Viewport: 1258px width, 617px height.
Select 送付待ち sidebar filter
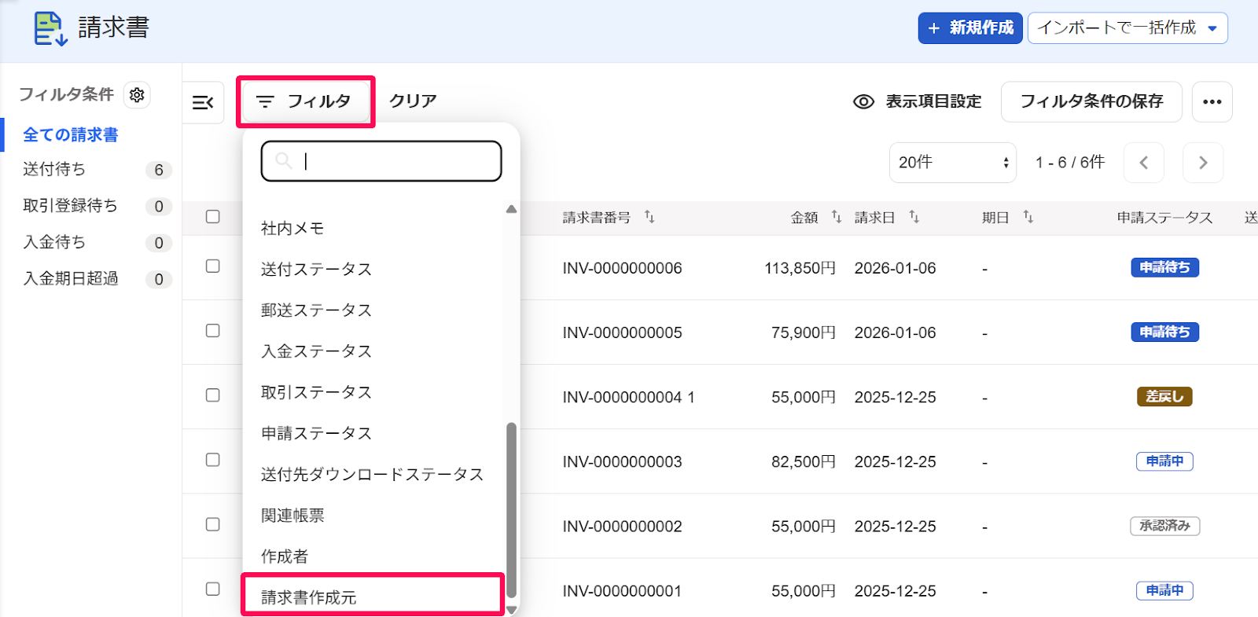54,169
